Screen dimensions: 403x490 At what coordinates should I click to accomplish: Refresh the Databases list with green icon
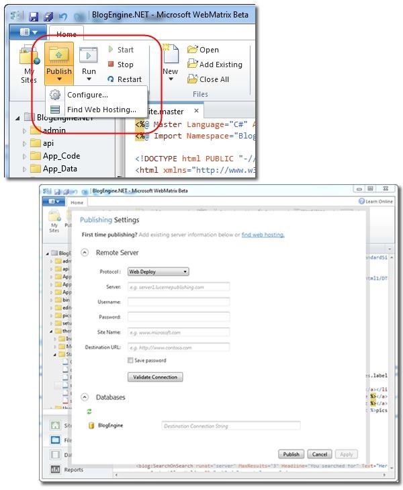88,411
